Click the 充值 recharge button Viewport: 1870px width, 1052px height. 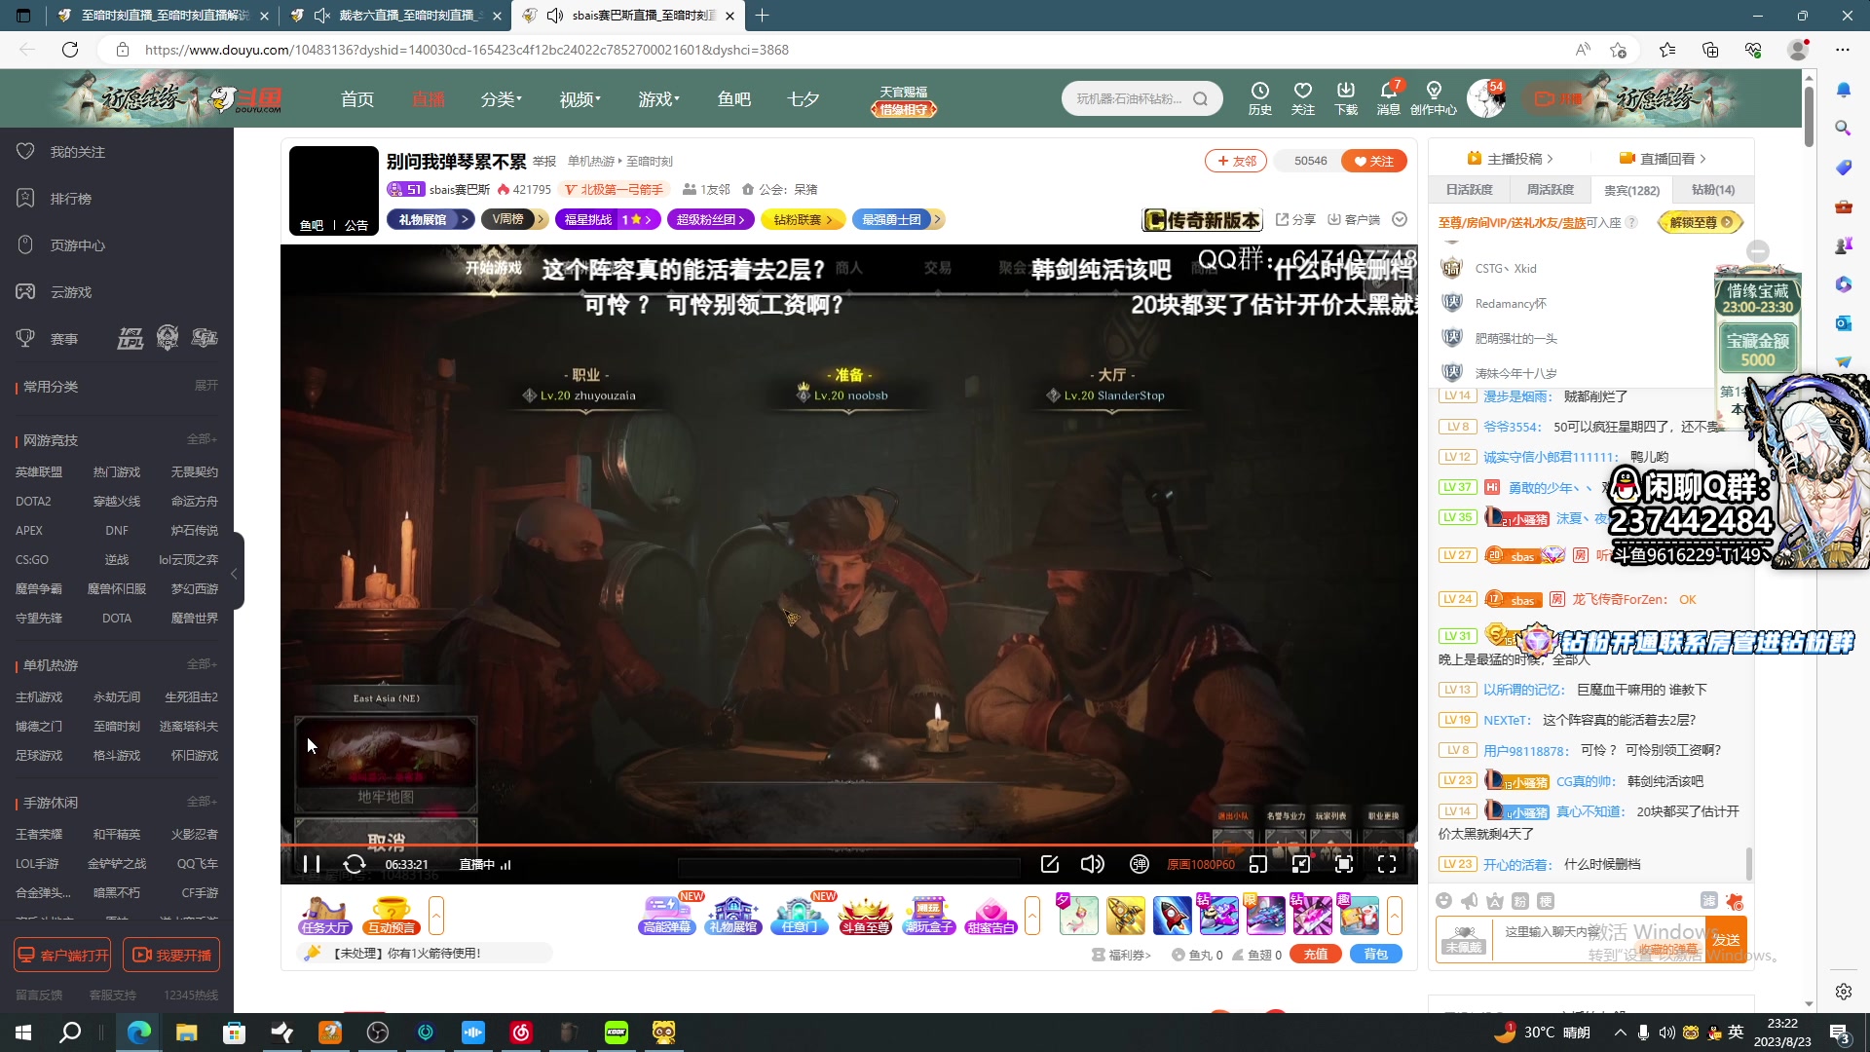pos(1316,955)
